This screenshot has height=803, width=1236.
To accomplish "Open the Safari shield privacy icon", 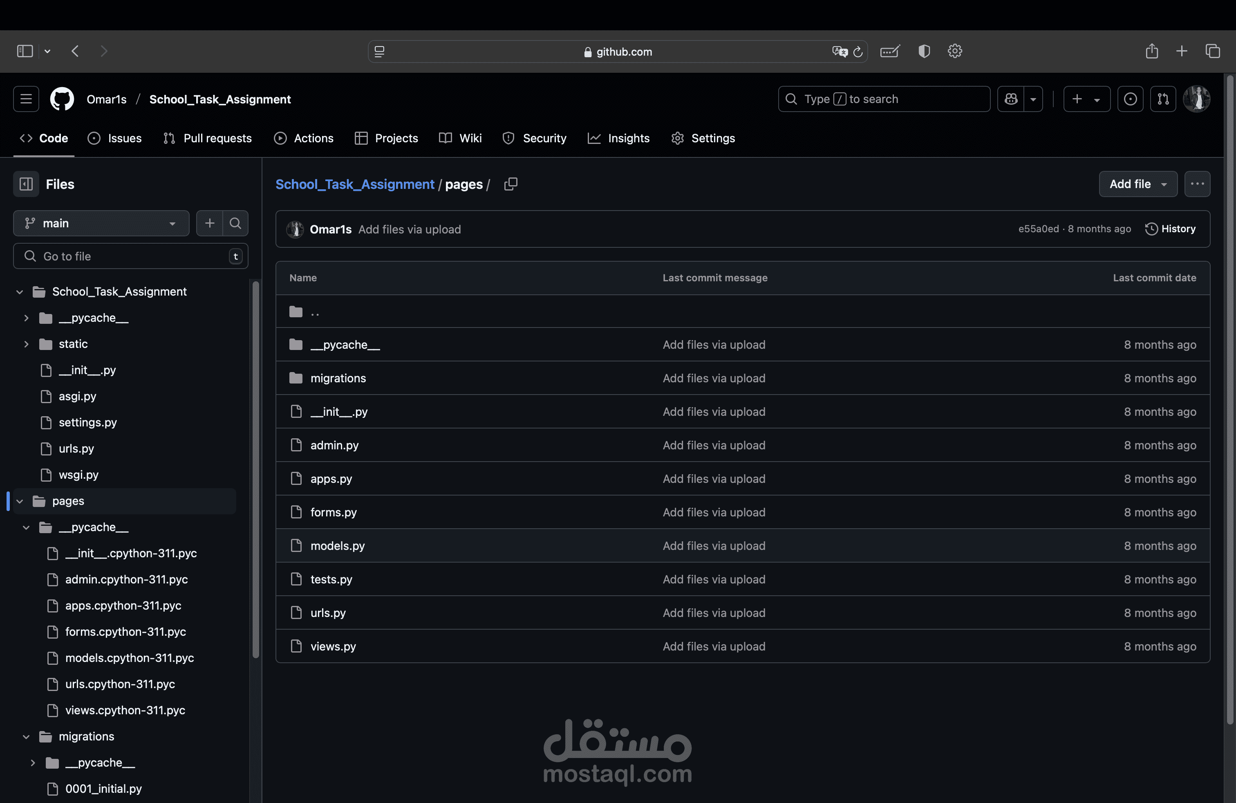I will [x=924, y=51].
